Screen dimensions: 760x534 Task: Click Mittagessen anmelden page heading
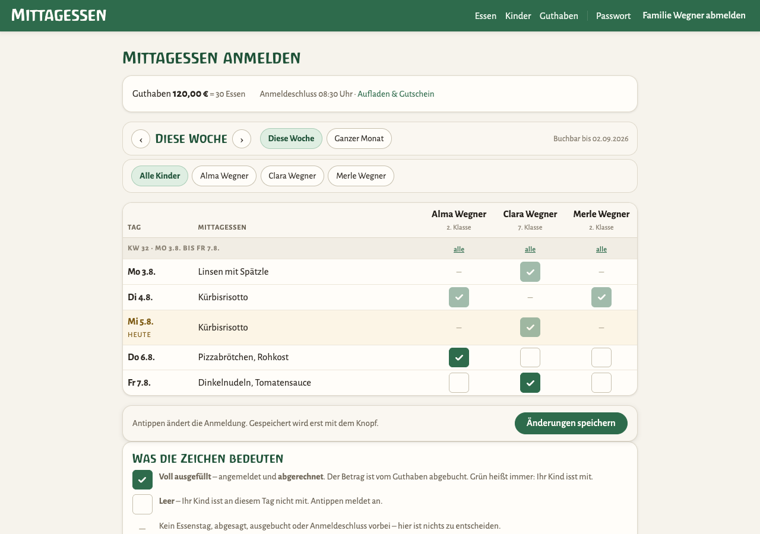point(211,58)
